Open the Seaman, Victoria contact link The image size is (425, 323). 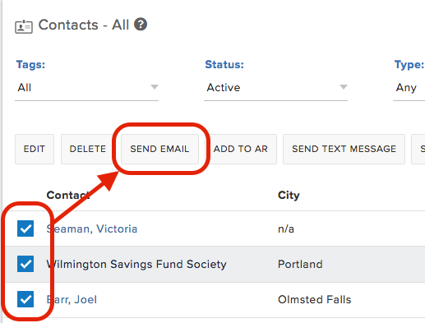(x=92, y=228)
